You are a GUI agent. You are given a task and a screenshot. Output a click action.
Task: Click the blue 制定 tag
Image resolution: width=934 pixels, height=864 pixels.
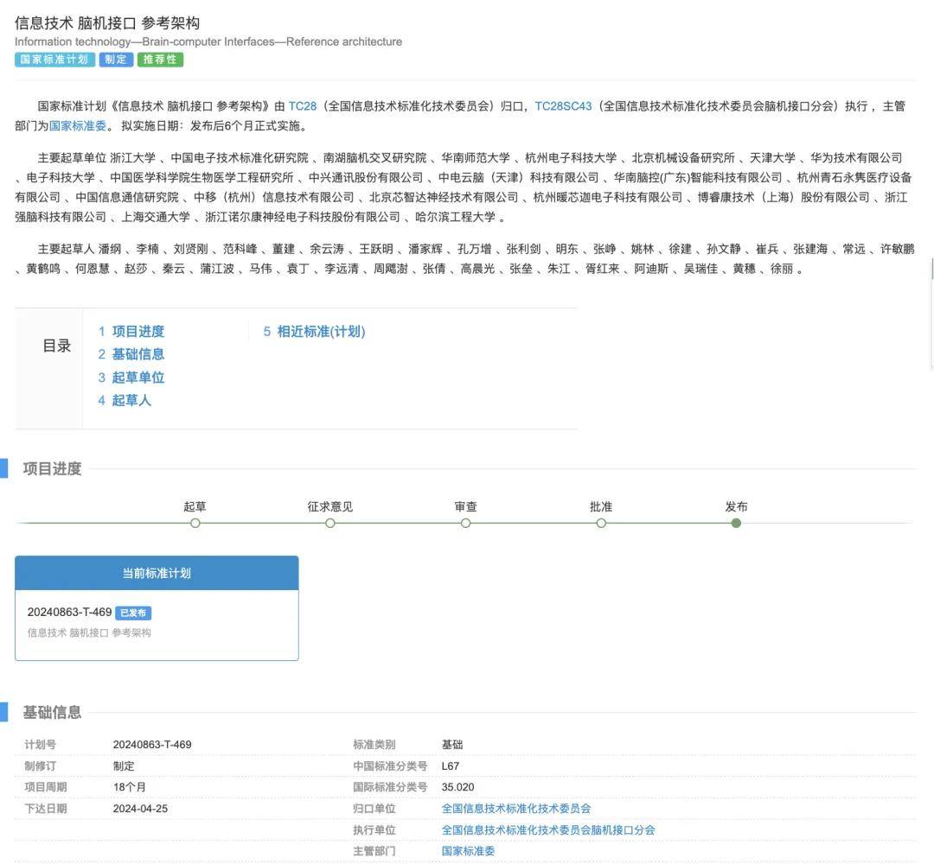[115, 60]
